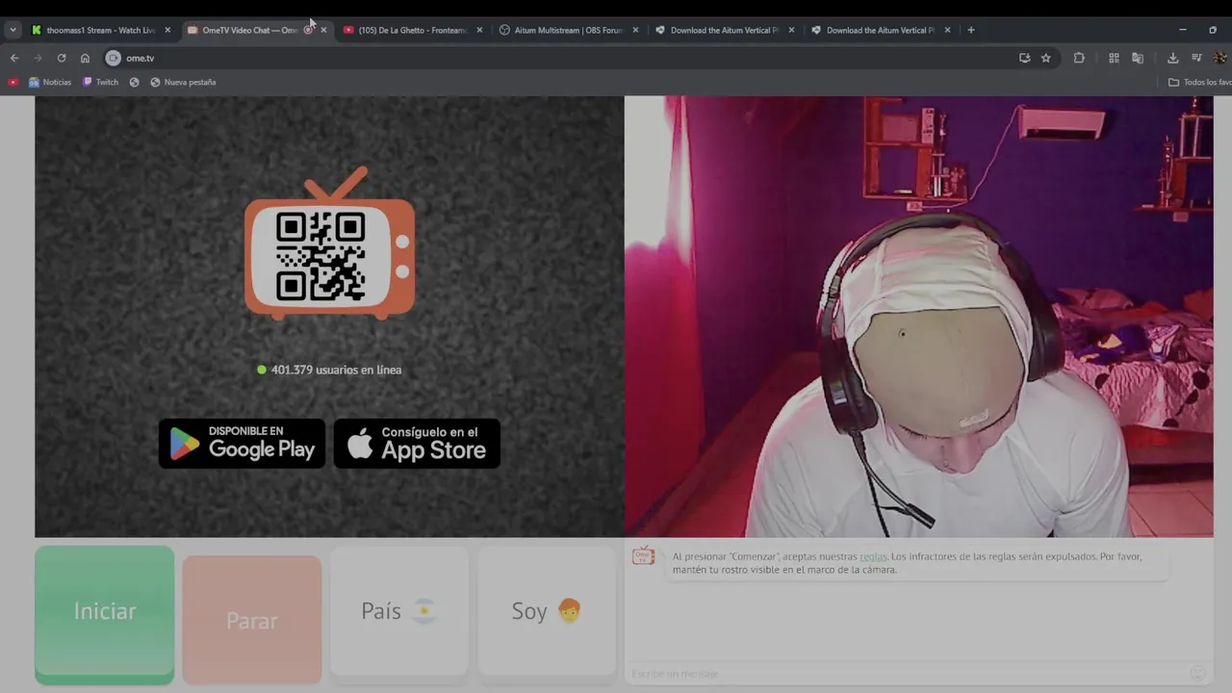
Task: Open a new tab with the plus icon
Action: pyautogui.click(x=971, y=30)
